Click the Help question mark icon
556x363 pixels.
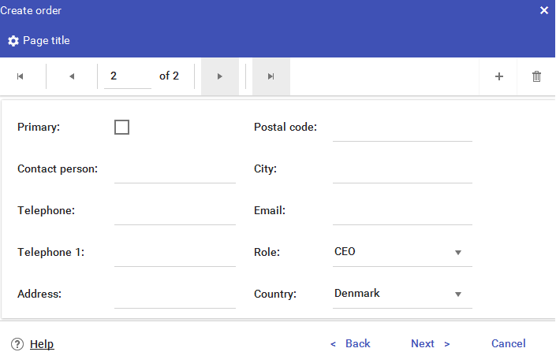coord(17,344)
